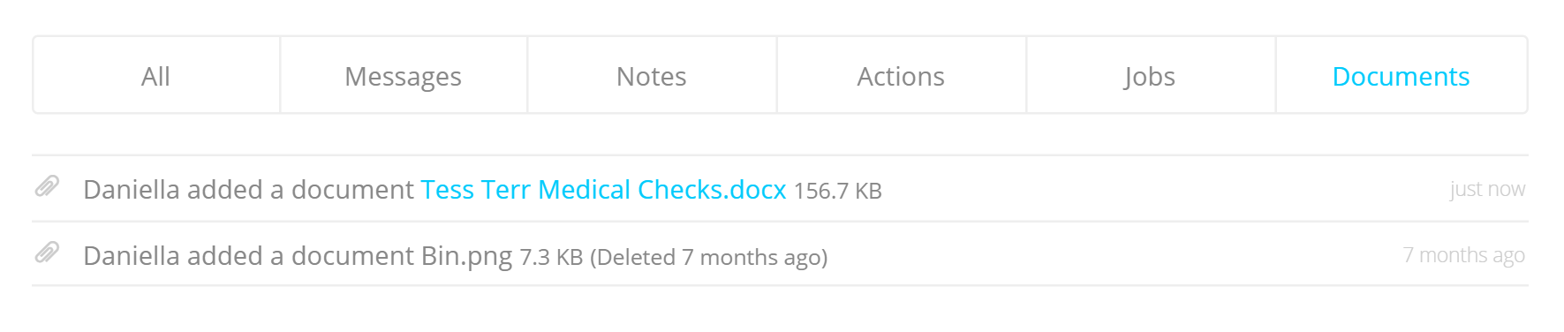Click the 'just now' timestamp
This screenshot has width=1564, height=332.
pos(1487,189)
